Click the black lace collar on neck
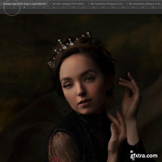Screen dimensions: 162x162 coord(86,116)
